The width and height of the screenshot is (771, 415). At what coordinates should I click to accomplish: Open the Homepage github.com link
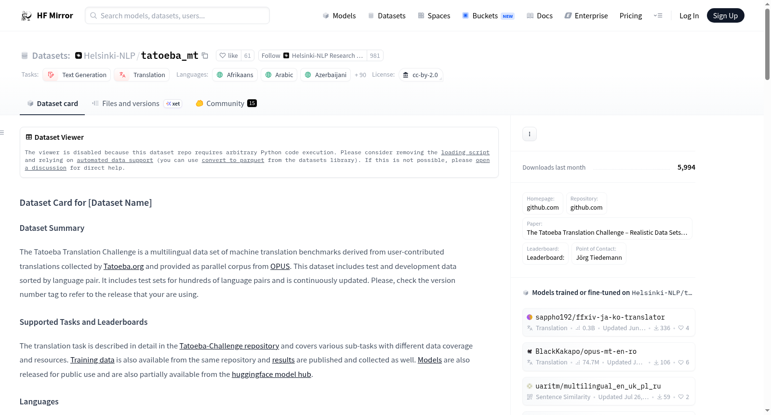[x=543, y=203]
